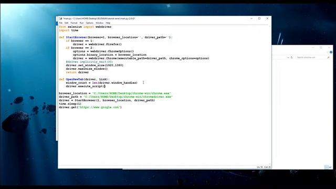
Task: Click the 'import time' line
Action: [x=69, y=30]
